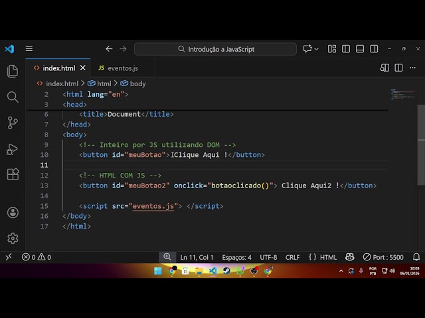The image size is (425, 318).
Task: Open the remote window indicator
Action: 9,257
